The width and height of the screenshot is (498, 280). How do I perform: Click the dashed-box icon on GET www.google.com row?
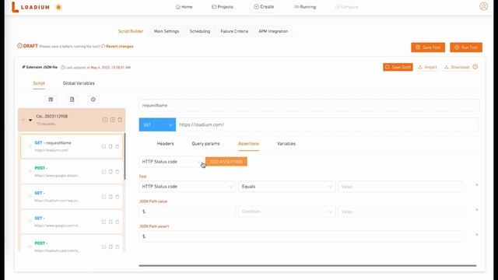[x=103, y=222]
